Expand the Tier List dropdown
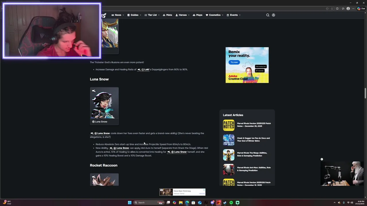 152,15
